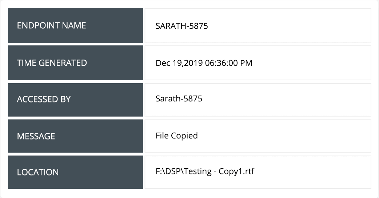Click the 'Testing' word in the path
Screen dimensions: 379x198
tap(198, 171)
